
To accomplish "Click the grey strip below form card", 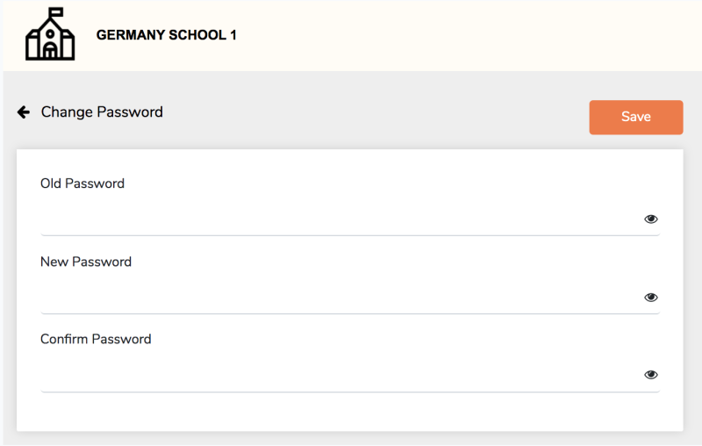I will pos(349,438).
